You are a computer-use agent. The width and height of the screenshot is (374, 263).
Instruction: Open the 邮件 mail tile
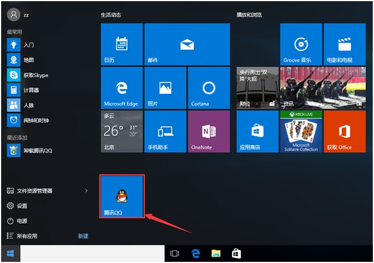click(x=187, y=44)
